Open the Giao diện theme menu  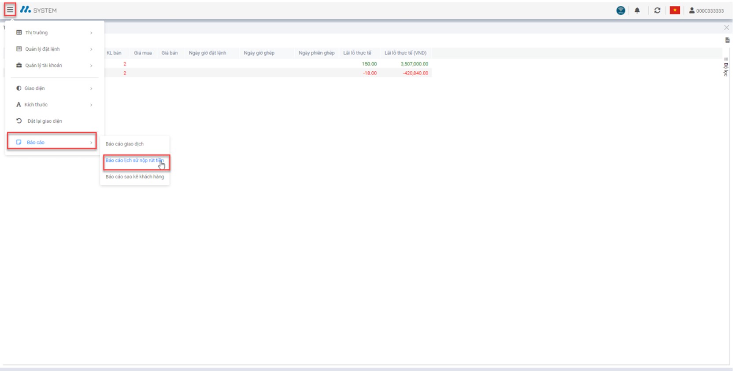tap(54, 88)
